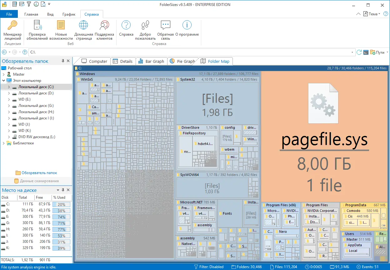This screenshot has height=270, width=390.
Task: Click the FolderSizes app icon in title bar
Action: (4, 4)
